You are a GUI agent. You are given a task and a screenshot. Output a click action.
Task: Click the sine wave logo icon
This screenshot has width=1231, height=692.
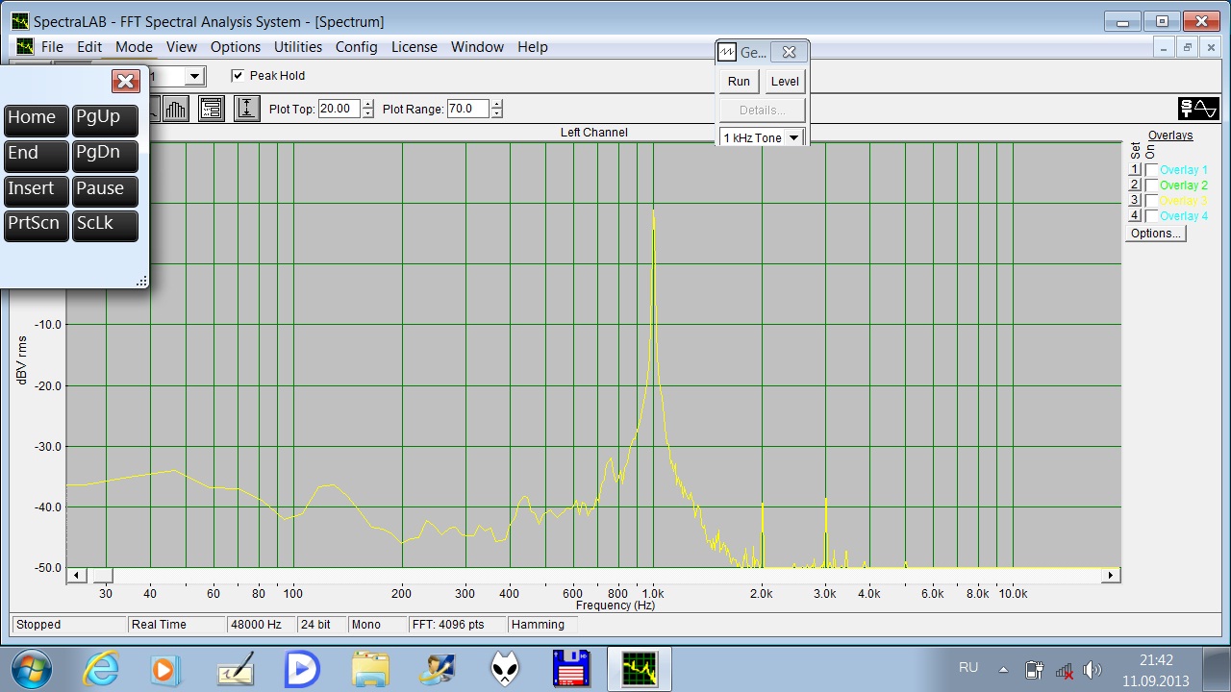click(x=1198, y=109)
